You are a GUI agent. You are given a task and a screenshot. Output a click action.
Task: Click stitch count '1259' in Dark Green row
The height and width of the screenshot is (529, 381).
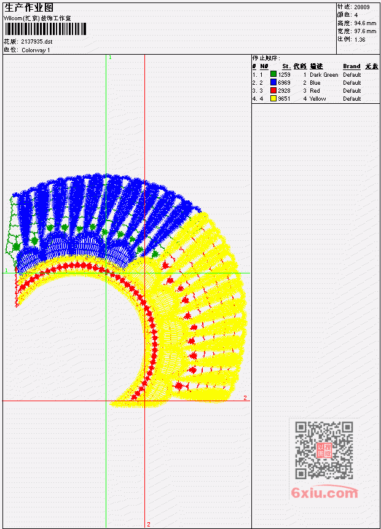[284, 74]
